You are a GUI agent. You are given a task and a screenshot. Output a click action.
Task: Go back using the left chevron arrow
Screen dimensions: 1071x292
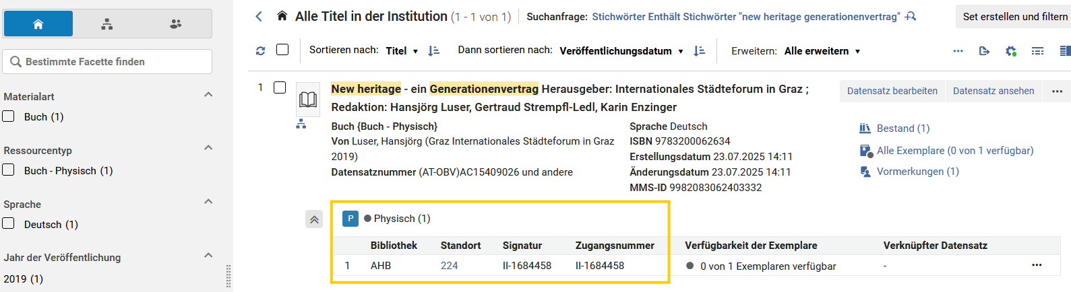(259, 16)
